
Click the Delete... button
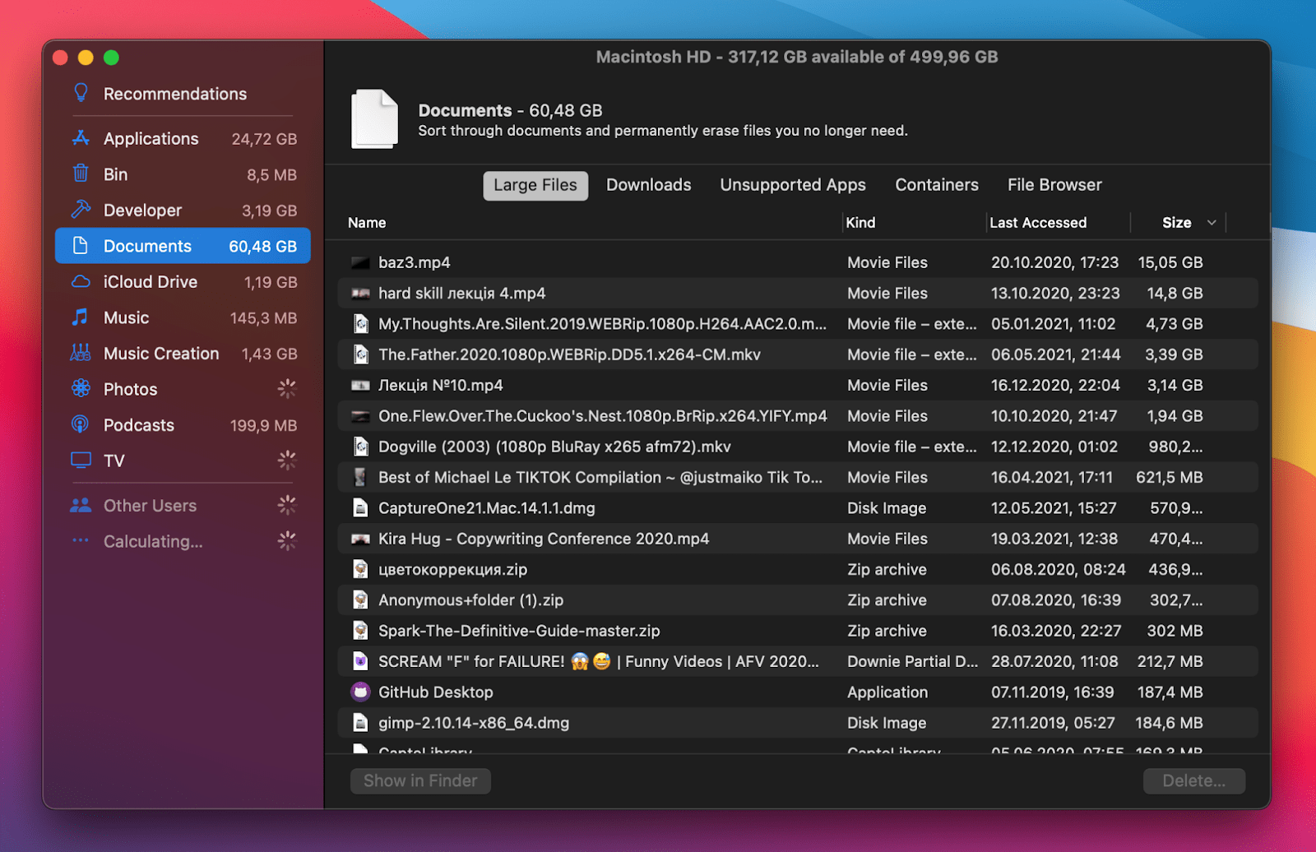tap(1193, 780)
